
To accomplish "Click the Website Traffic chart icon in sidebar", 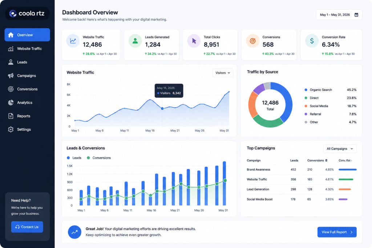I will pos(11,49).
